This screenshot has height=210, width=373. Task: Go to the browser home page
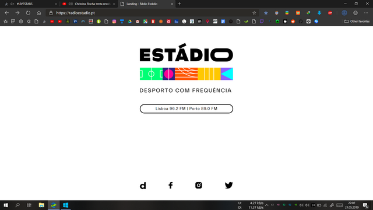tap(39, 13)
